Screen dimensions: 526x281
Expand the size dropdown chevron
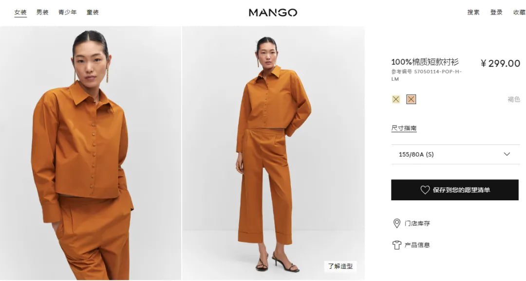(507, 154)
